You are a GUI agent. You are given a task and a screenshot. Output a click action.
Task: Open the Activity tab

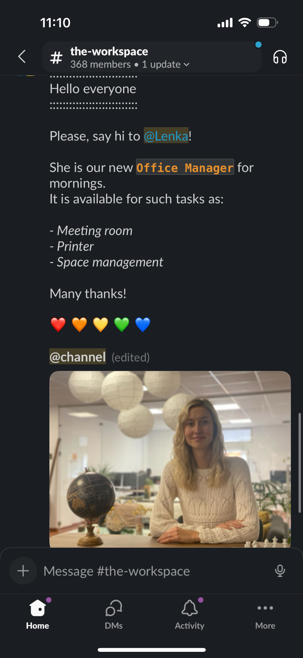pos(189,615)
